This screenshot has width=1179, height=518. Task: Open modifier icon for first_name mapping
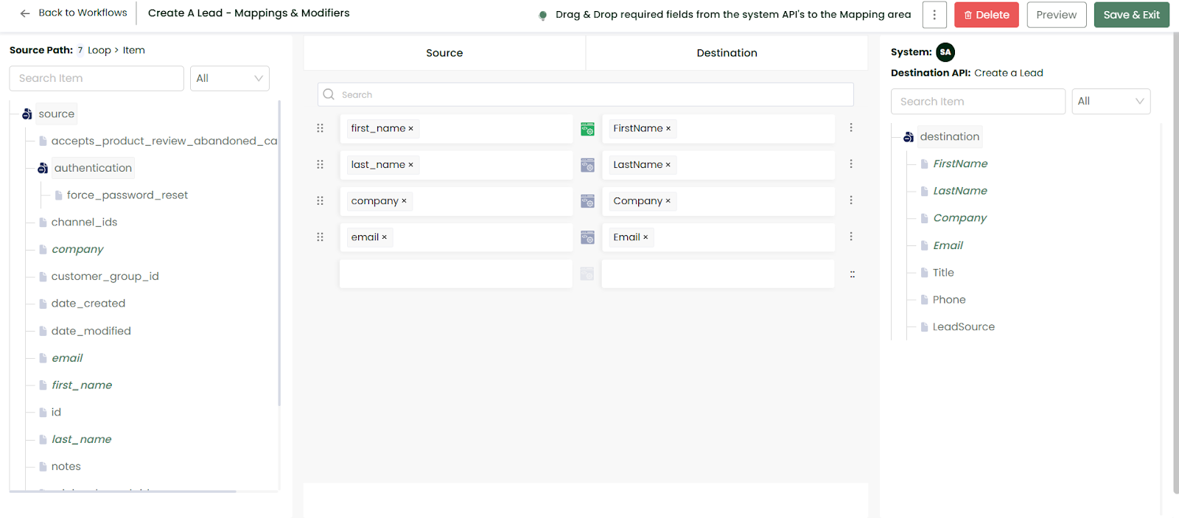coord(587,129)
